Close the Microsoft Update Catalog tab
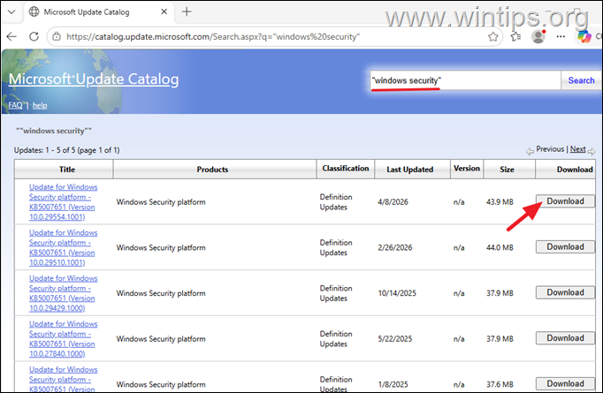Image resolution: width=603 pixels, height=393 pixels. (164, 11)
